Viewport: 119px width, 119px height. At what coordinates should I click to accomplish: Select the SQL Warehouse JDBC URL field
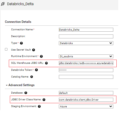[x=86, y=63]
